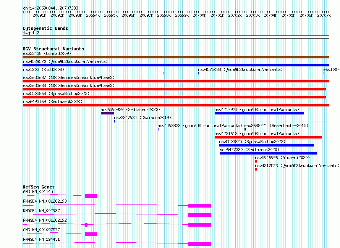The width and height of the screenshot is (340, 248).
Task: Open esv3633687 (1000GenomesConsortiumPhase3) label
Action: coord(69,77)
